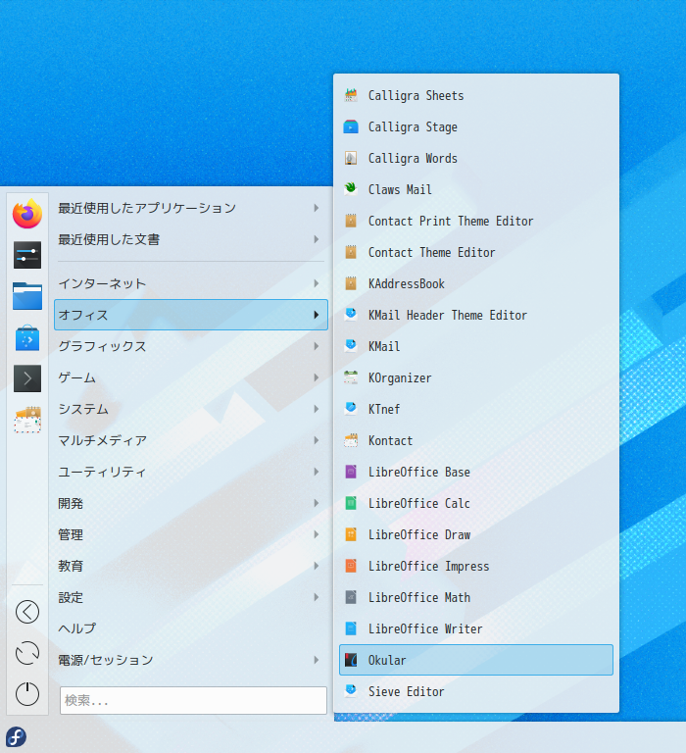Click the 検索 search field
The height and width of the screenshot is (753, 686).
pyautogui.click(x=193, y=700)
